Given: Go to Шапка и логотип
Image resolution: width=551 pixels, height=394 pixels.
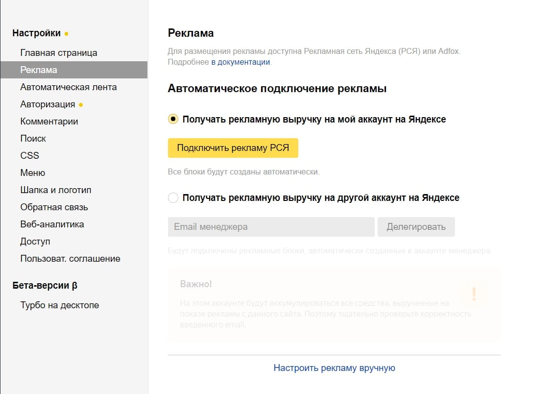Looking at the screenshot, I should click(56, 190).
